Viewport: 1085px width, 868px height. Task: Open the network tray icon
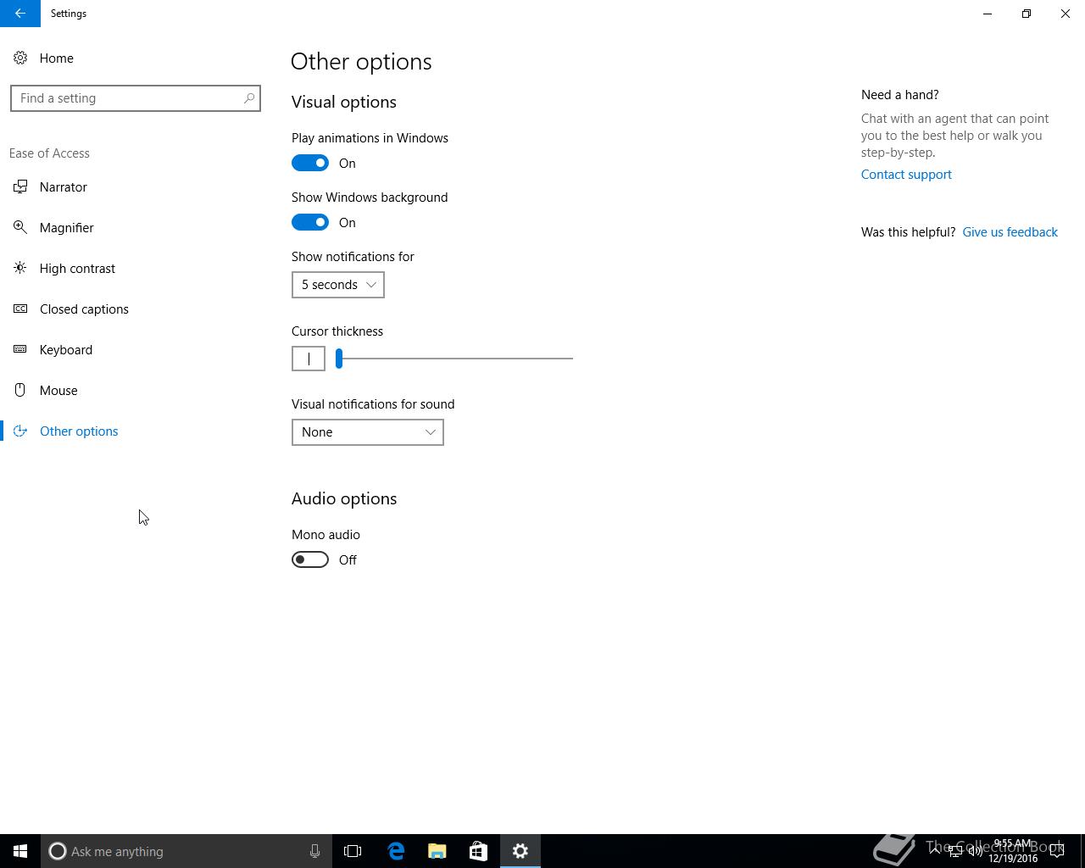[954, 852]
